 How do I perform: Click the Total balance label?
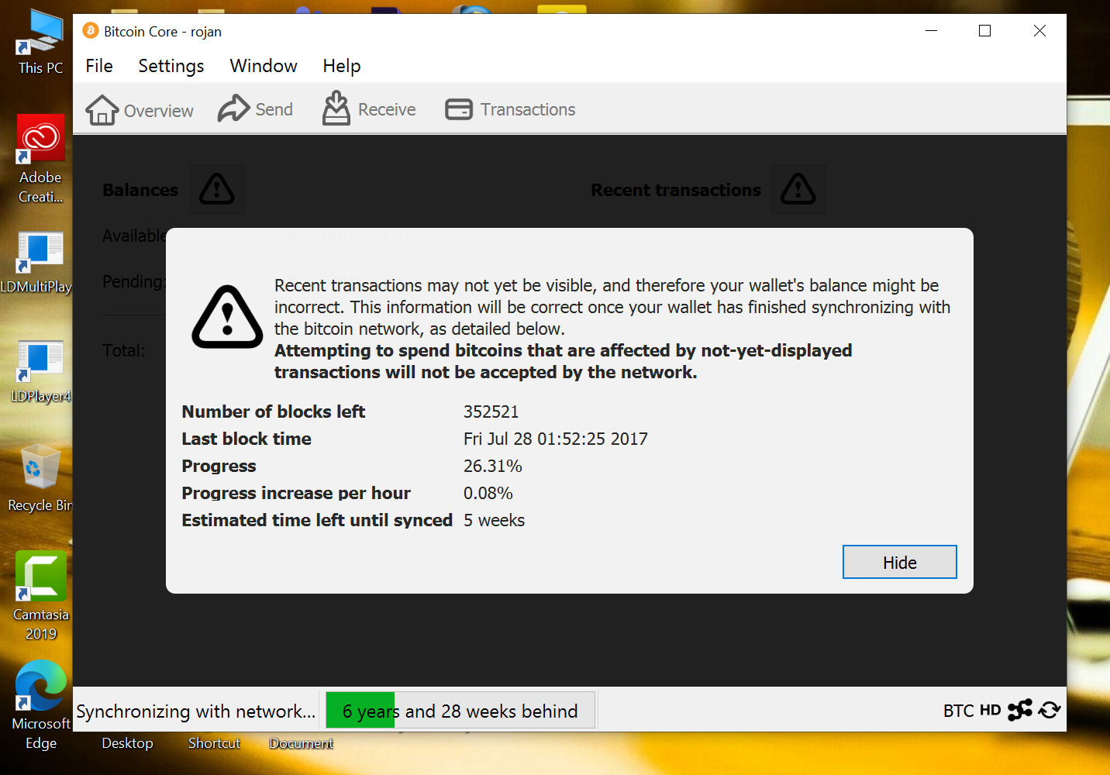(124, 350)
